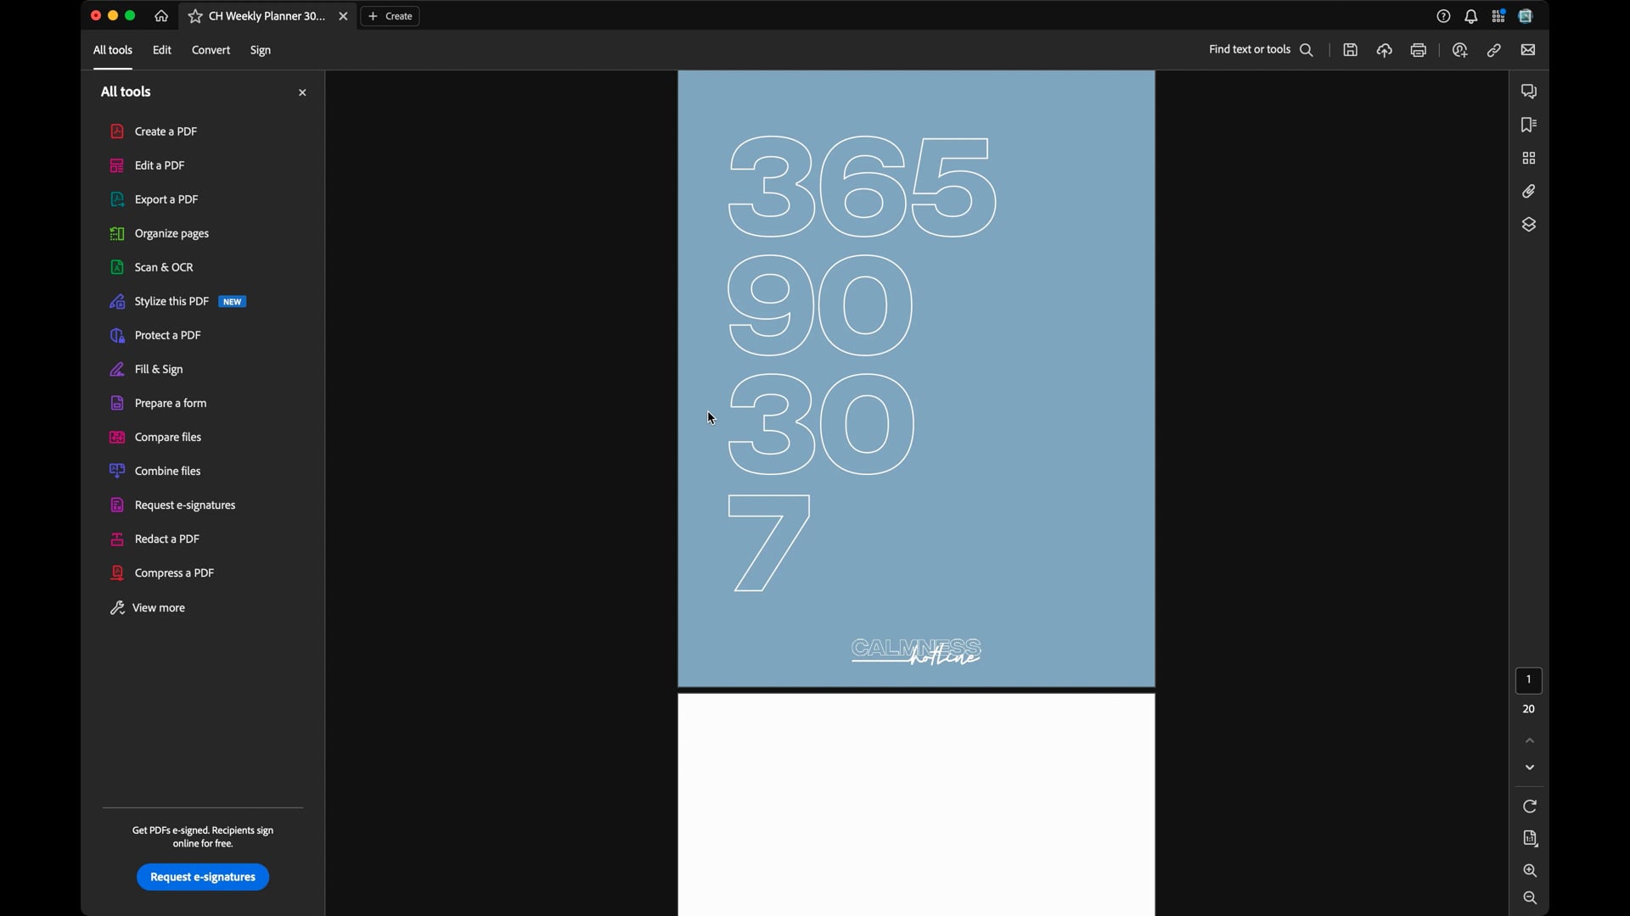The image size is (1630, 916).
Task: Go to previous page arrow
Action: coord(1530,740)
